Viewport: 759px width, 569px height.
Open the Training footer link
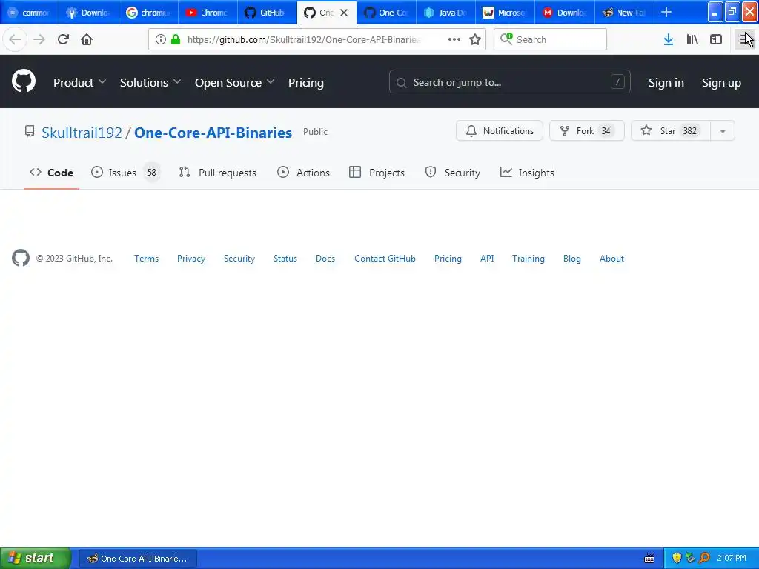click(x=528, y=259)
